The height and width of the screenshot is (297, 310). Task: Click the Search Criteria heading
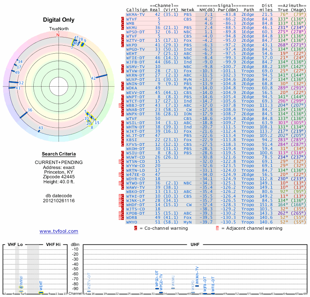[58, 154]
